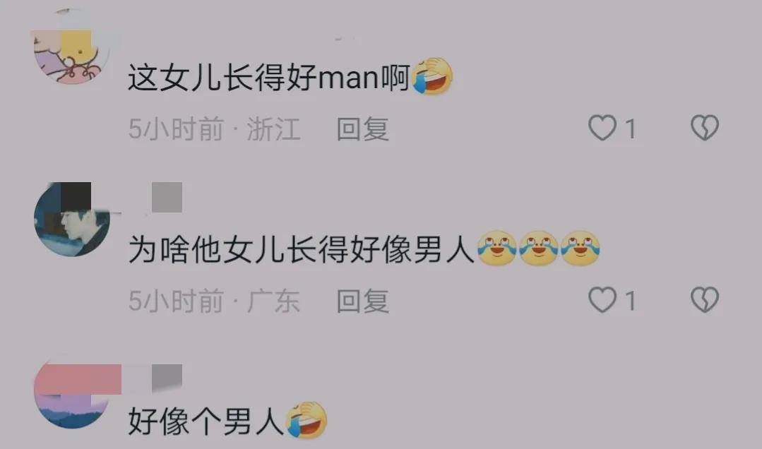Viewport: 762px width, 449px height.
Task: Like the comment from 广东
Action: click(602, 300)
